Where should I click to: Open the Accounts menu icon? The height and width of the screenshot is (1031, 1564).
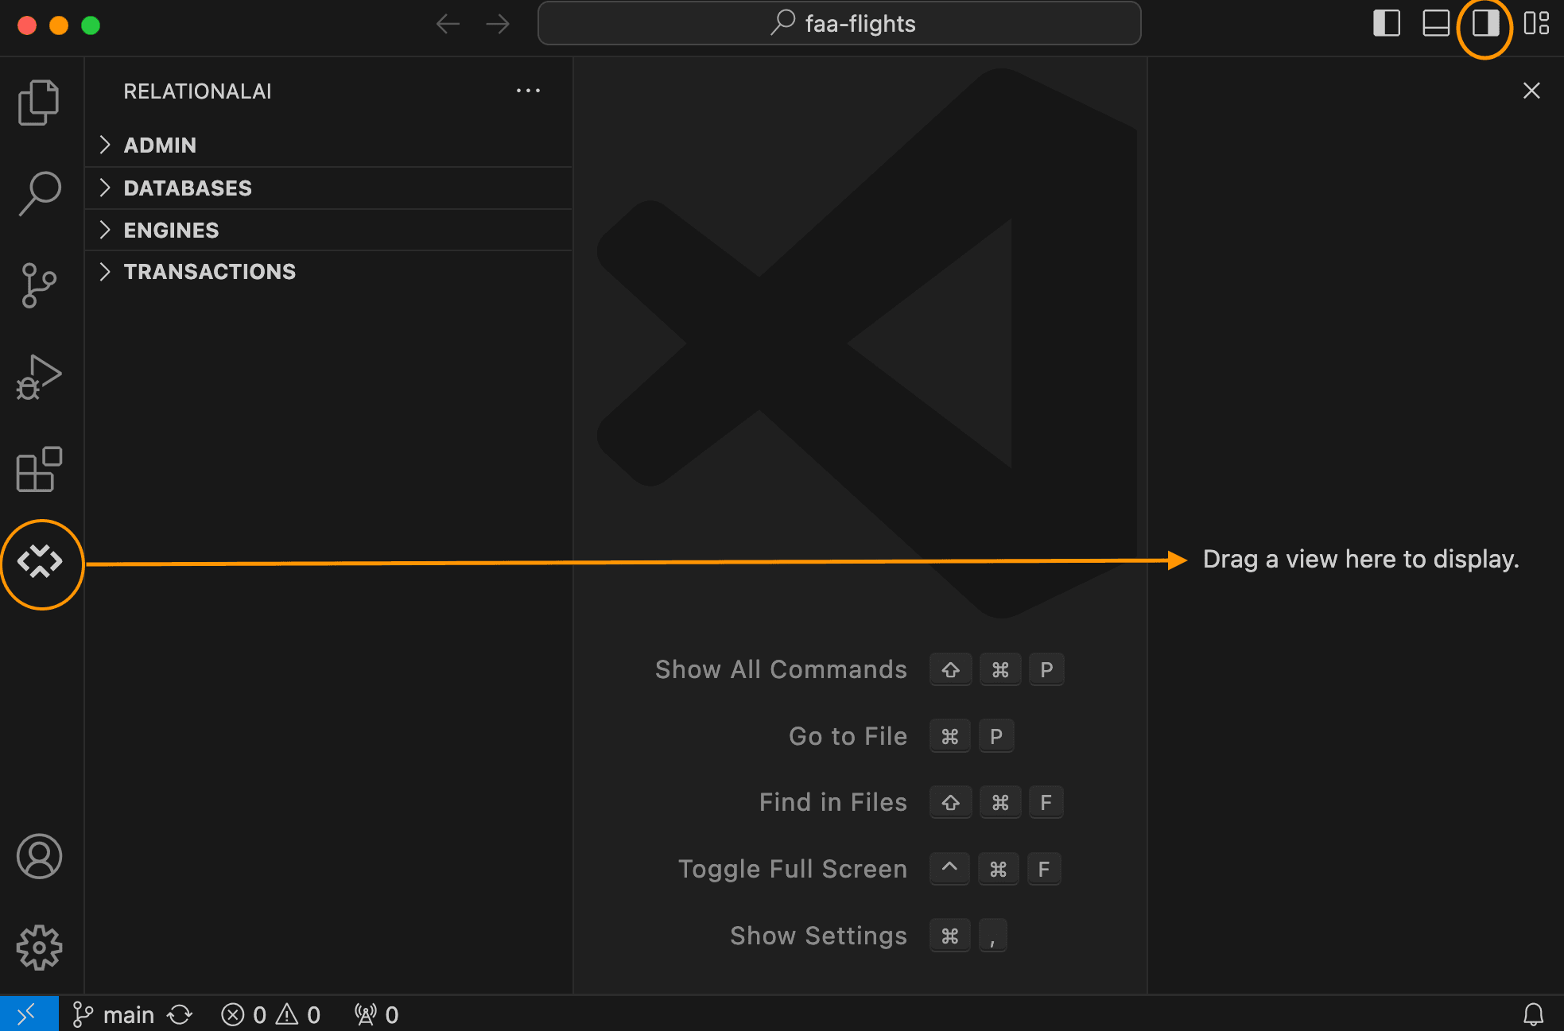point(39,856)
